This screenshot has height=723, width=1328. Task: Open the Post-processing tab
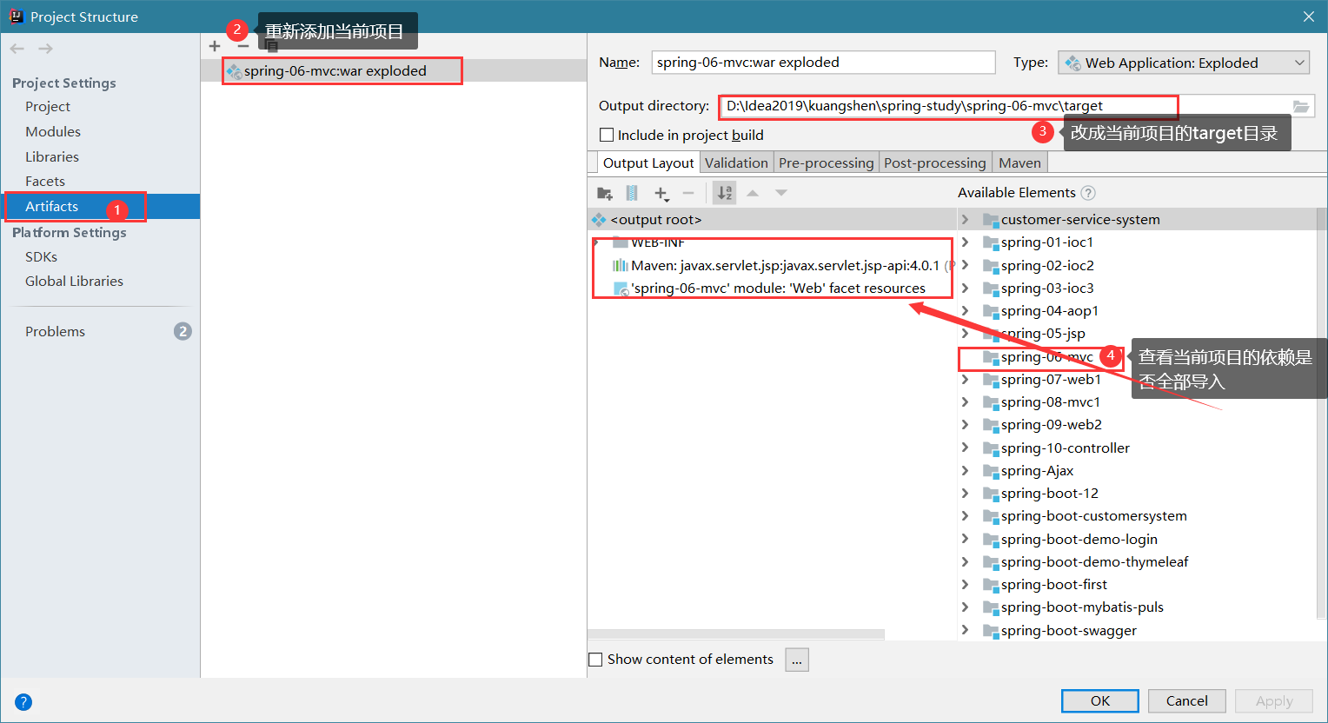[x=935, y=163]
